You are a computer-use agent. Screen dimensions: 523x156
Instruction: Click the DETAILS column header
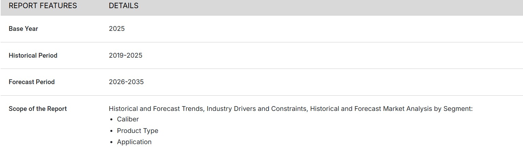pos(124,6)
